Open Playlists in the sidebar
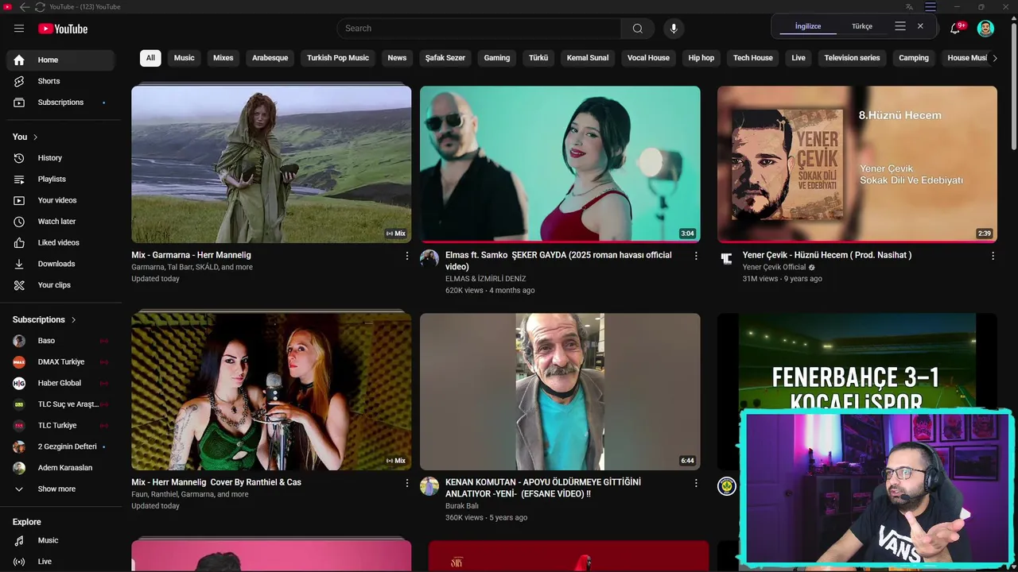1018x572 pixels. [60, 180]
